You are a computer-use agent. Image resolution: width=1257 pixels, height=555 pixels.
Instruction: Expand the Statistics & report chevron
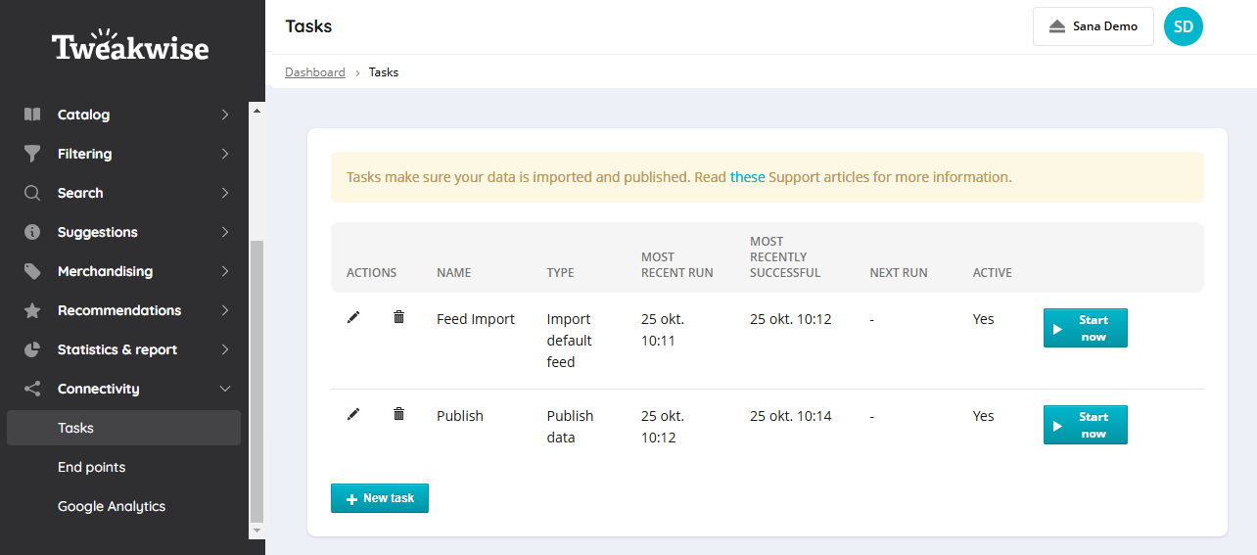(x=225, y=349)
